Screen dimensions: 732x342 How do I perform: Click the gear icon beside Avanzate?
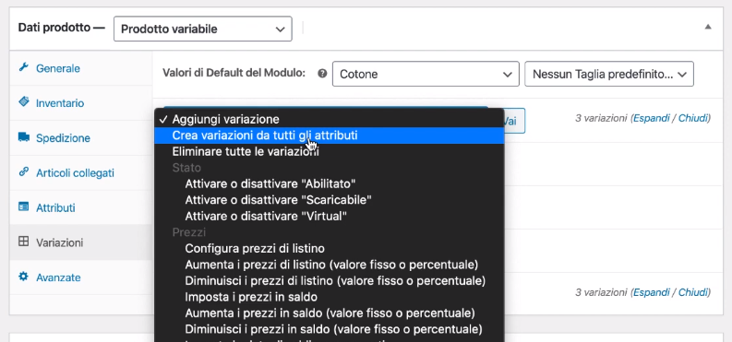23,277
